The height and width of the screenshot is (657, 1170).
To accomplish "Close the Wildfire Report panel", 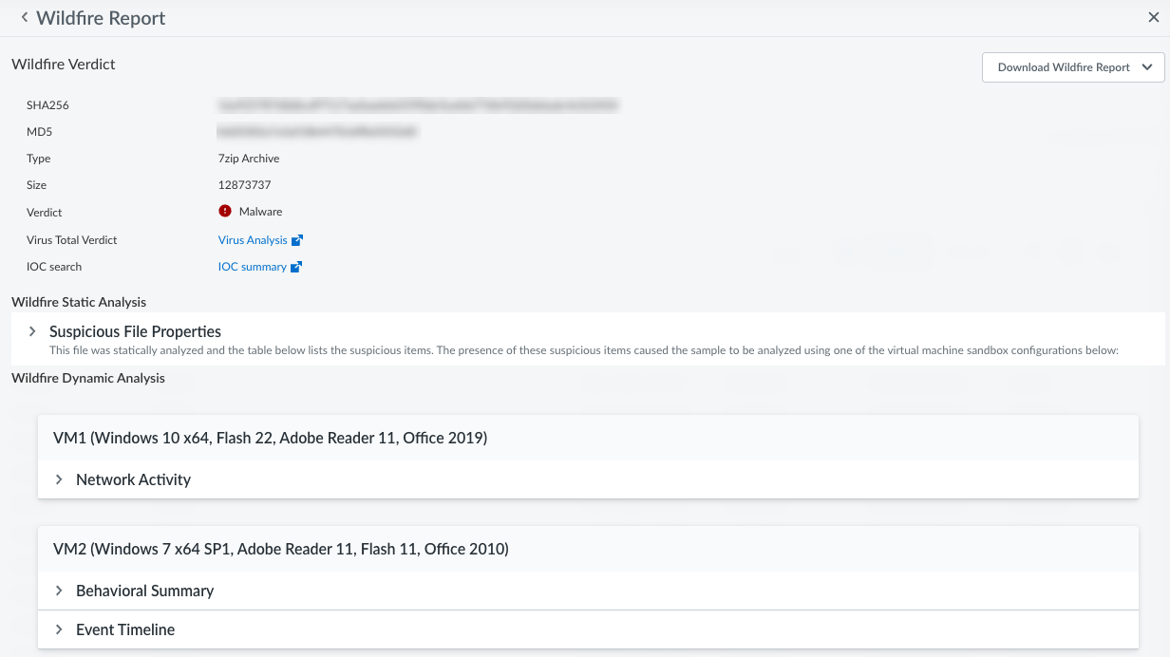I will click(1153, 18).
